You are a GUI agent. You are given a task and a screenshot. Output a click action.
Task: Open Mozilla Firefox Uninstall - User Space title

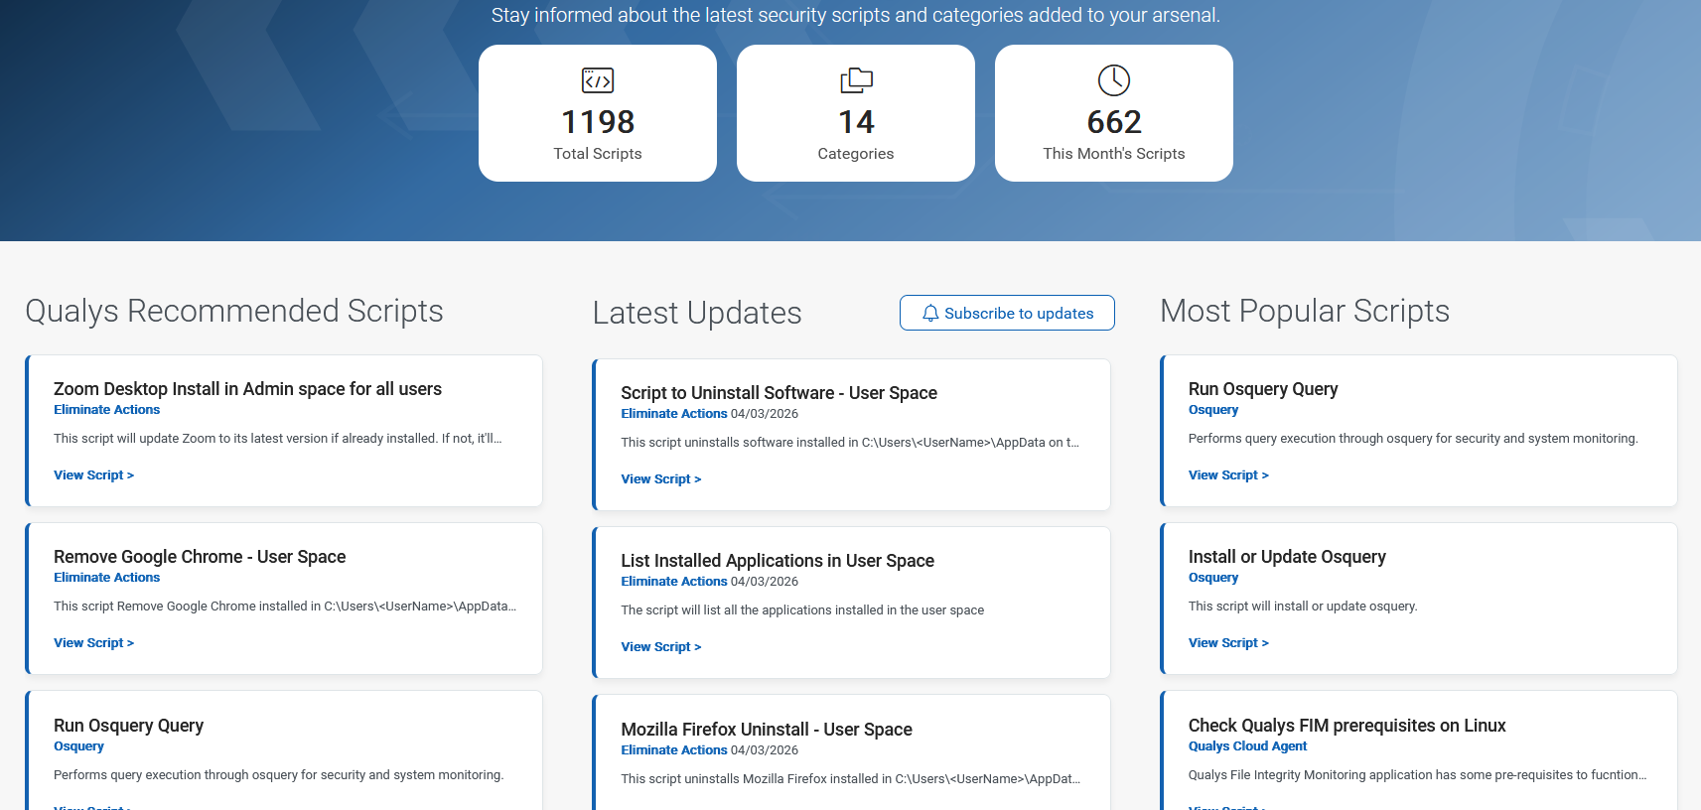(766, 730)
